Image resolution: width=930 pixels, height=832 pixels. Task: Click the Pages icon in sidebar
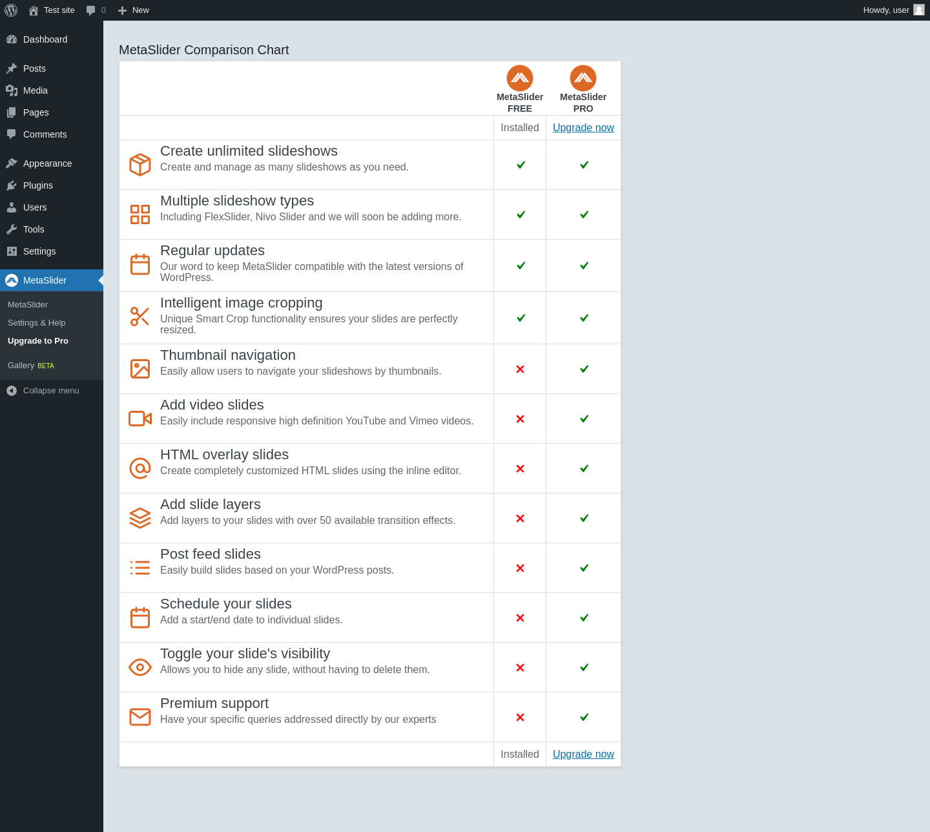coord(12,112)
